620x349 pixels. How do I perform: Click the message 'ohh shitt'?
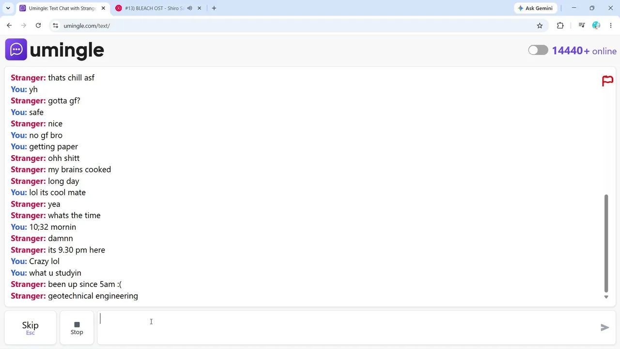point(63,158)
